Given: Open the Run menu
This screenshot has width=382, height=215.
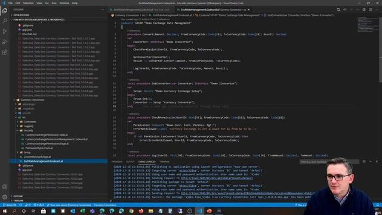Looking at the screenshot, I should [x=54, y=3].
